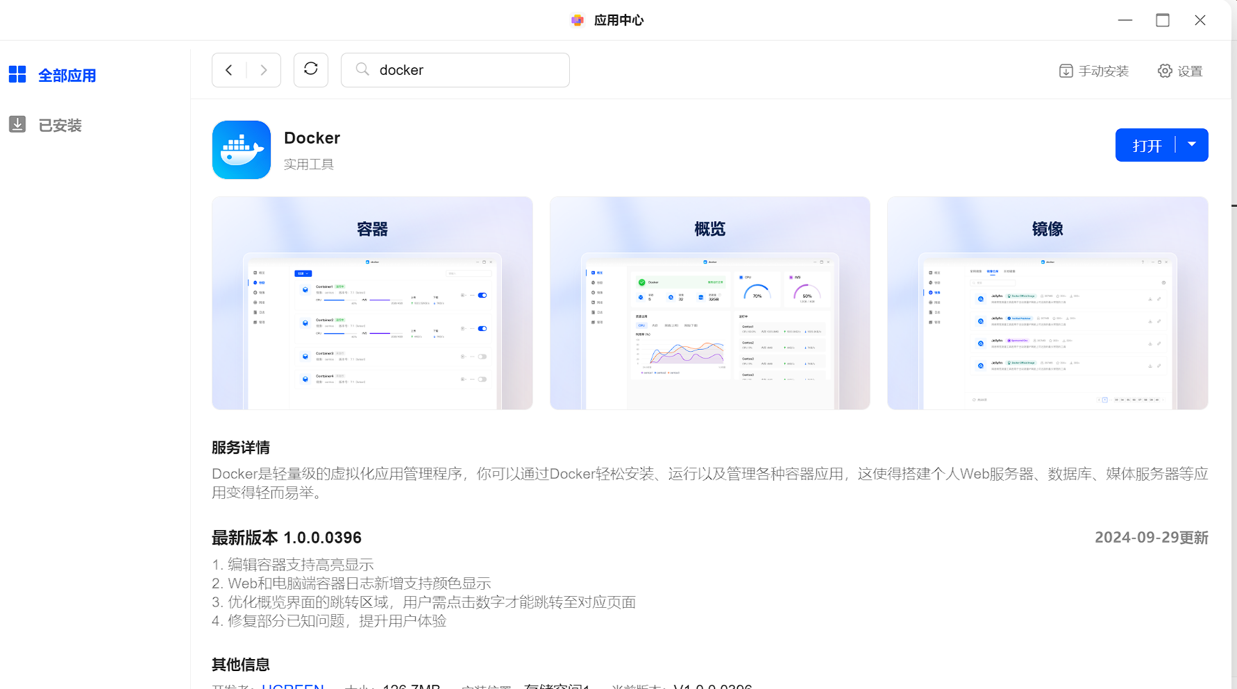
Task: View the 镜像 screenshot thumbnail
Action: tap(1047, 303)
